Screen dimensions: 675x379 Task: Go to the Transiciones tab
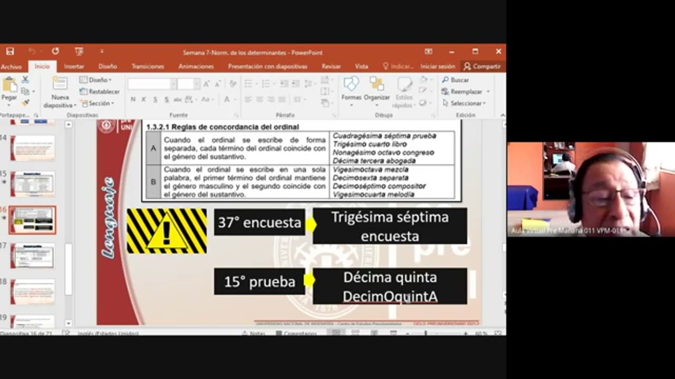click(x=148, y=66)
